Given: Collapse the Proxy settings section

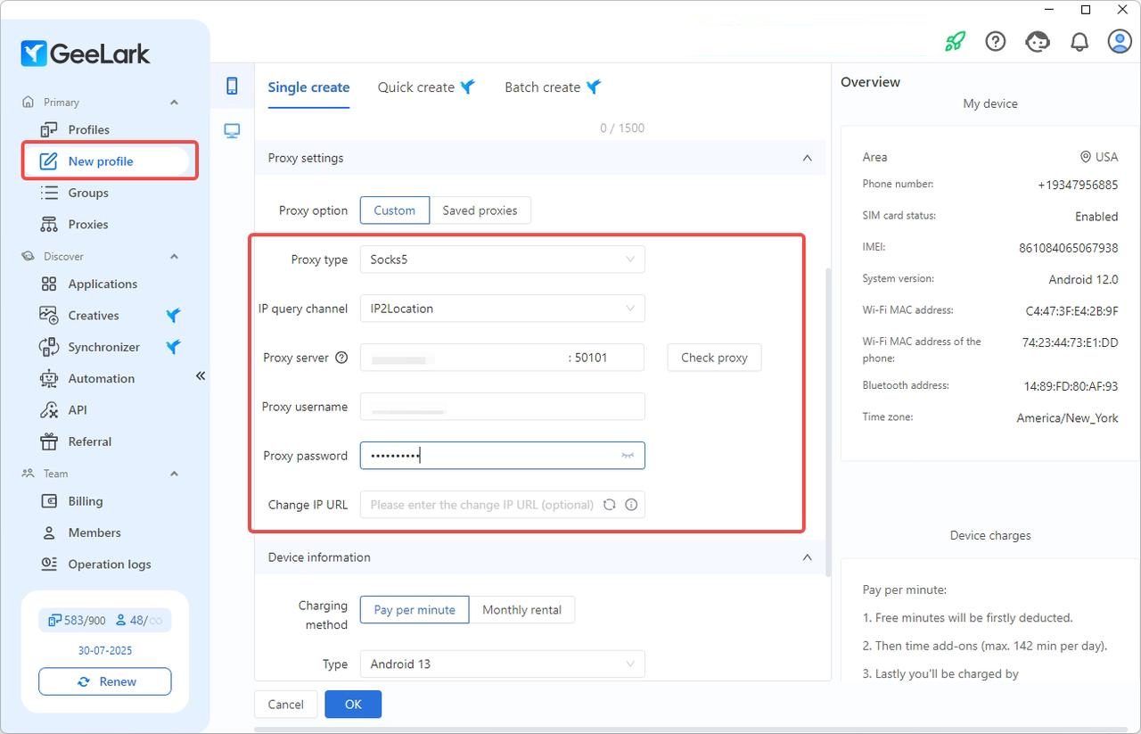Looking at the screenshot, I should pos(807,158).
